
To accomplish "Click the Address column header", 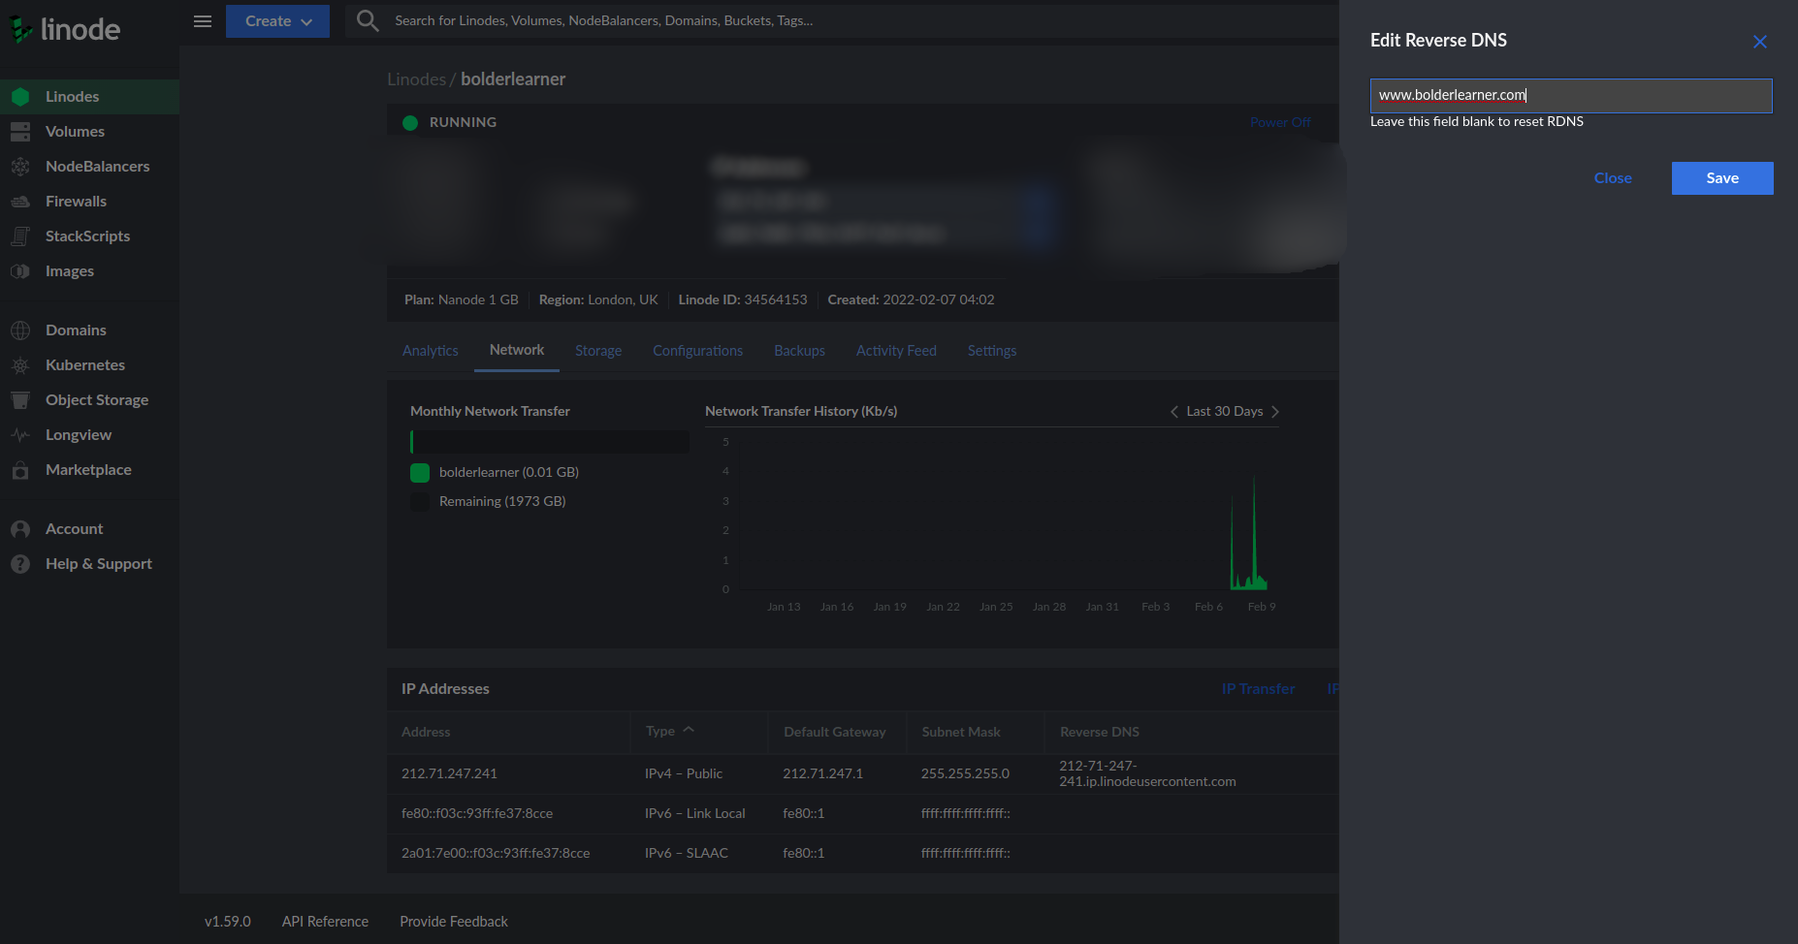I will [x=426, y=732].
